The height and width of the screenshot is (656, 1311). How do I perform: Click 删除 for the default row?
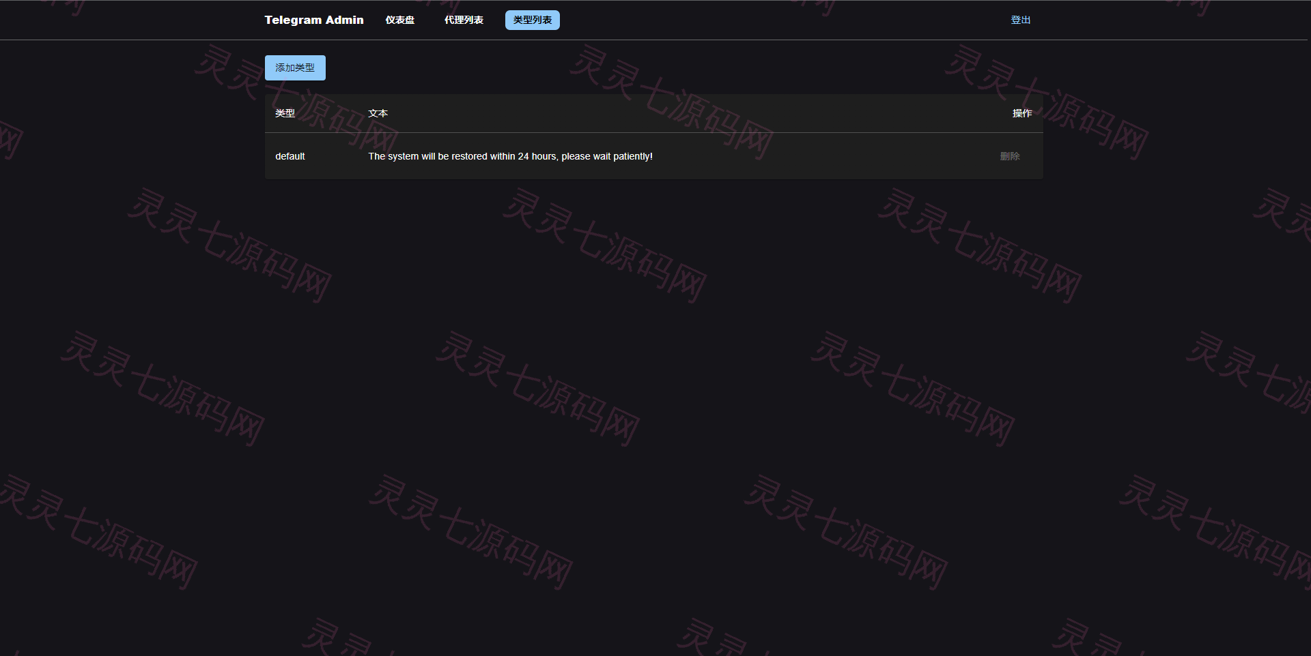point(1010,156)
